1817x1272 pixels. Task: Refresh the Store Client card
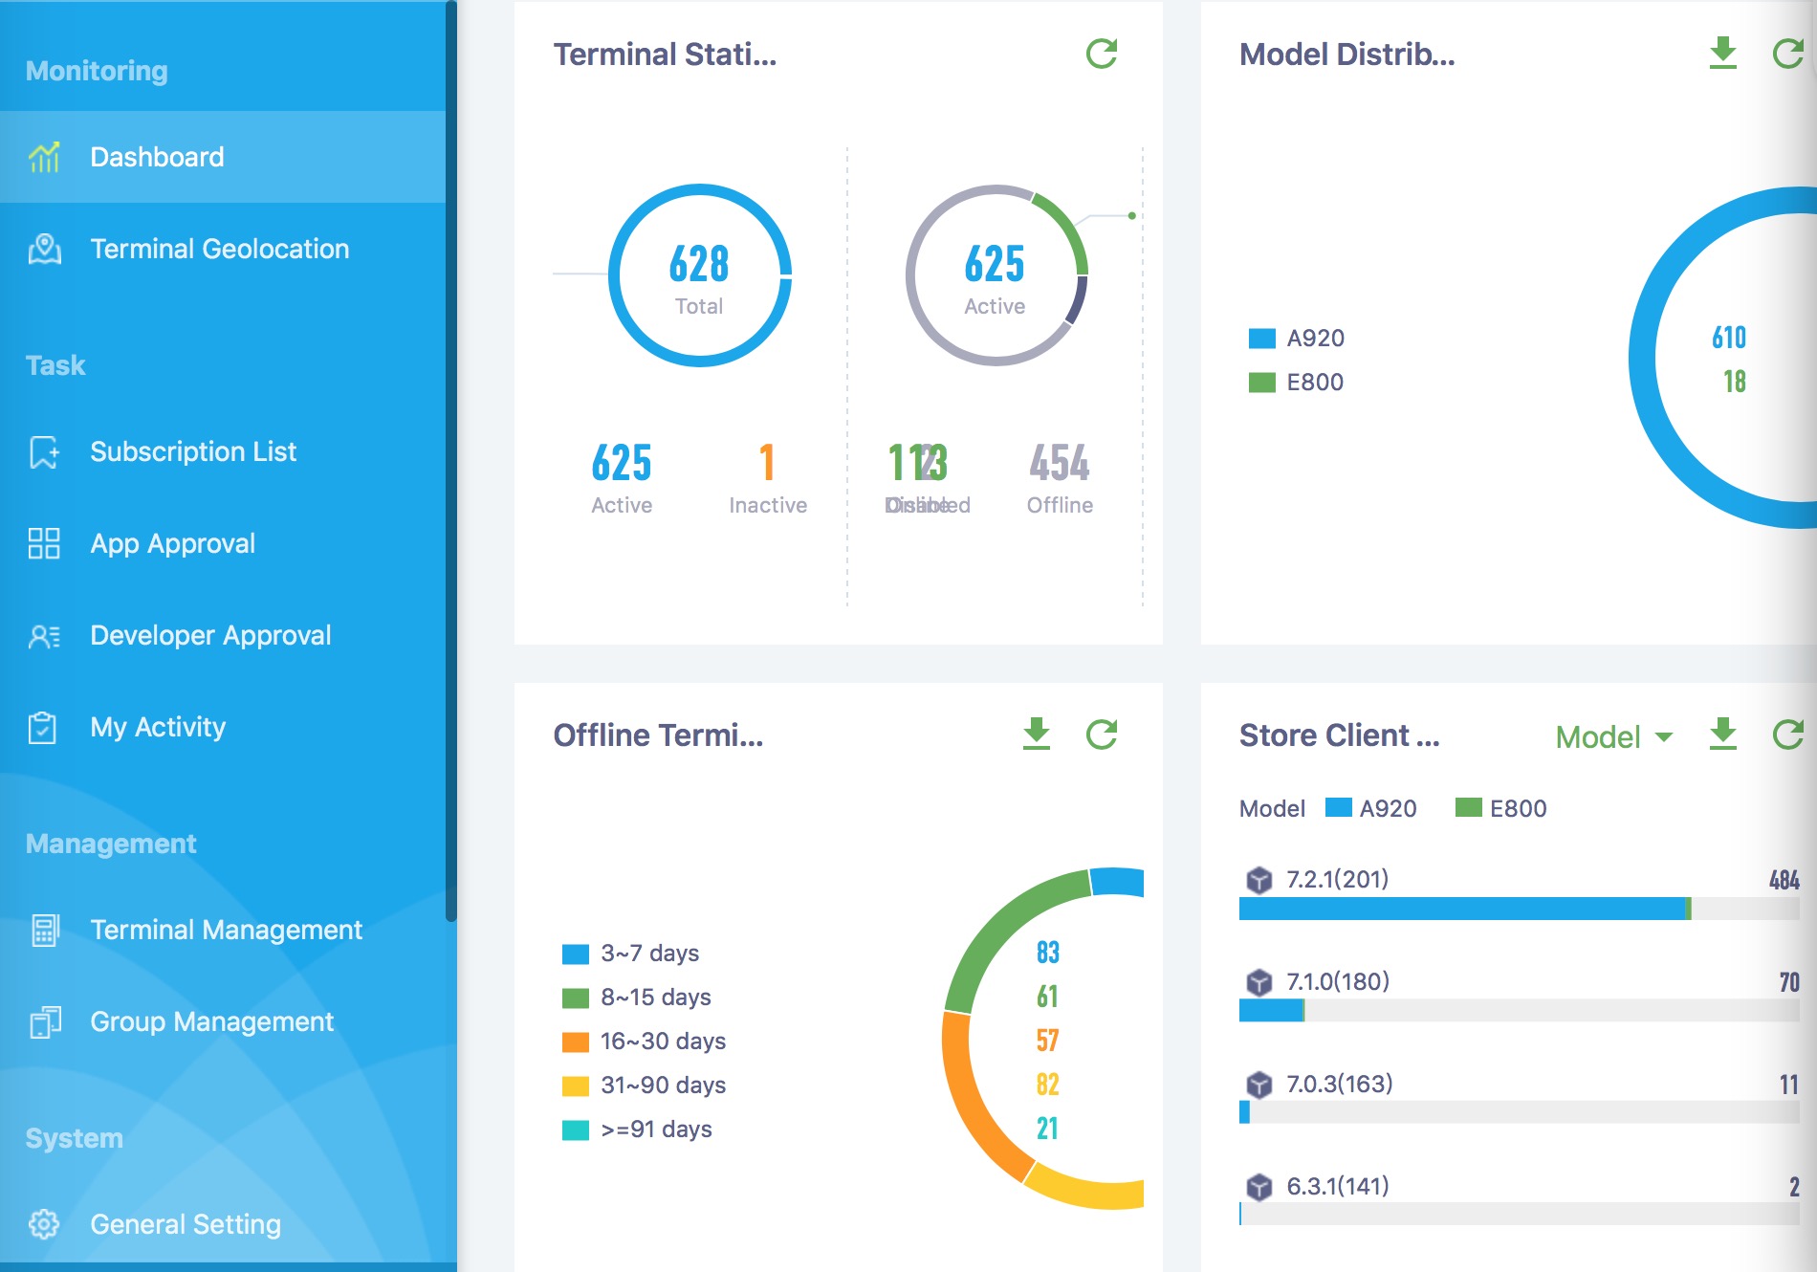(x=1788, y=735)
